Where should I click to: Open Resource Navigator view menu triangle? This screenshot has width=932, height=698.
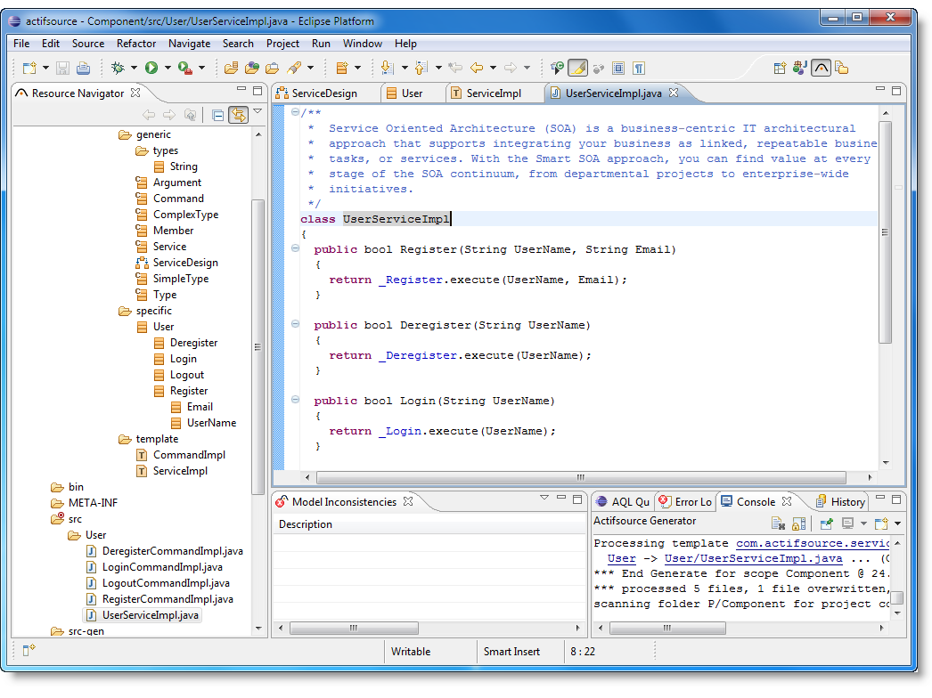coord(258,112)
